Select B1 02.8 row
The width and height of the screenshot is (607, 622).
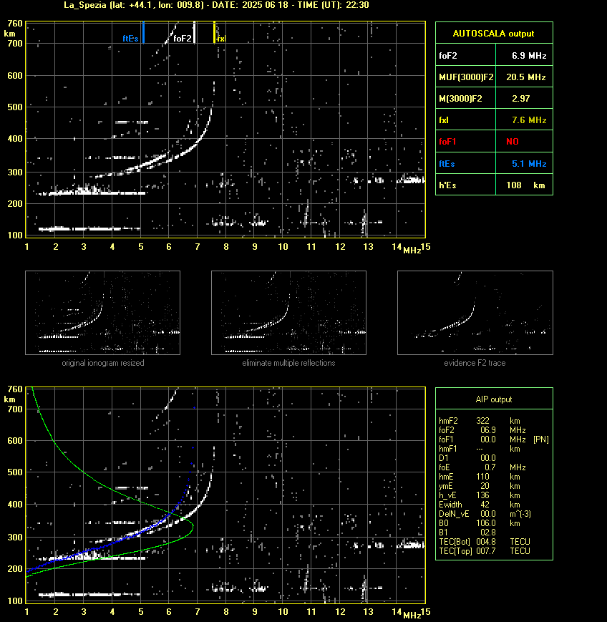(467, 533)
